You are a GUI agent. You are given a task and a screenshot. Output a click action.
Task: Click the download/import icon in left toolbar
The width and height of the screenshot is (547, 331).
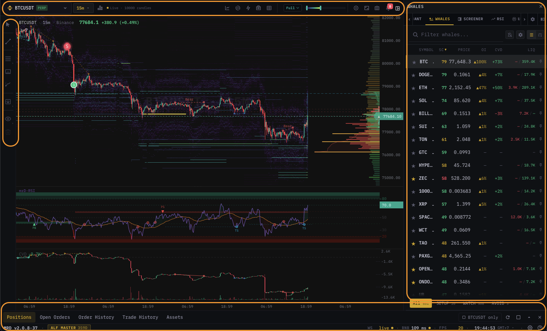(8, 102)
